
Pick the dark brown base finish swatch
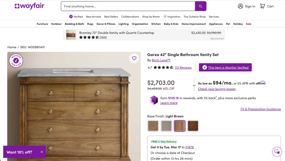click(x=193, y=126)
